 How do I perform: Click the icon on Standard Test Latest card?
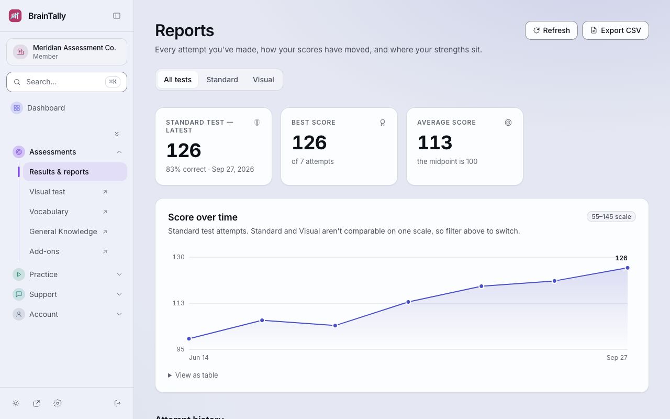coord(257,123)
